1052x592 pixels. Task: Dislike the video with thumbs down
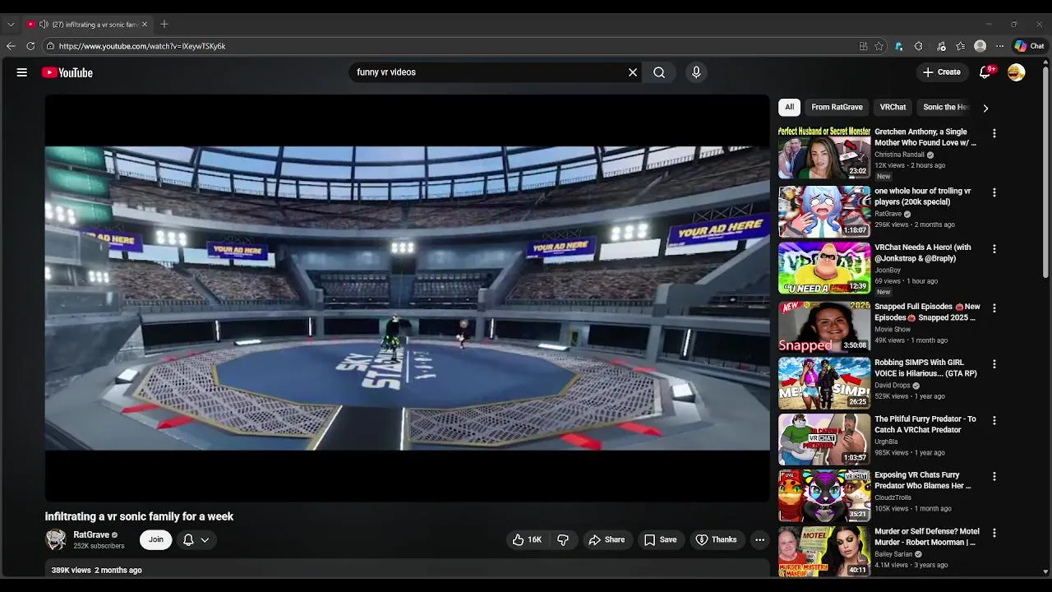point(563,539)
